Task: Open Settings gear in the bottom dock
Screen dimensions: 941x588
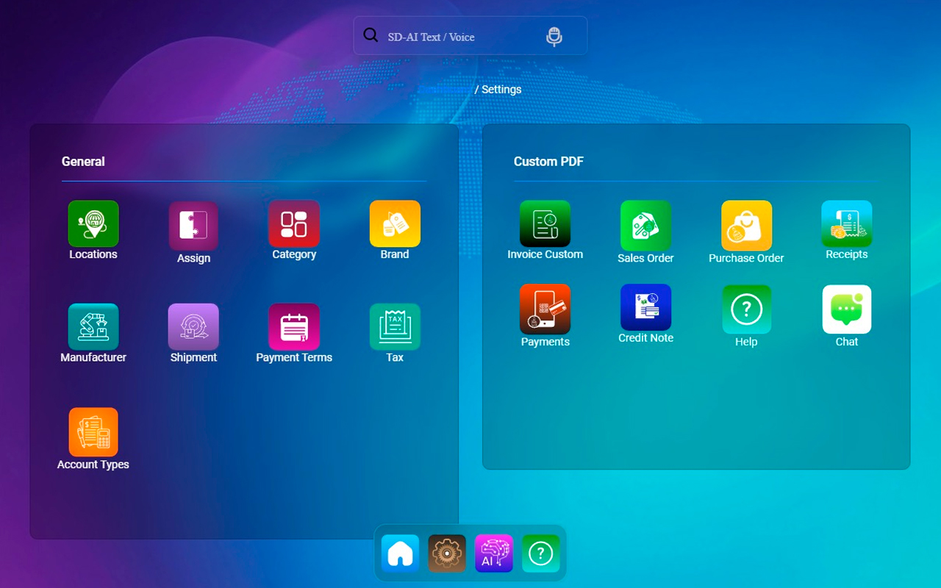Action: point(447,553)
